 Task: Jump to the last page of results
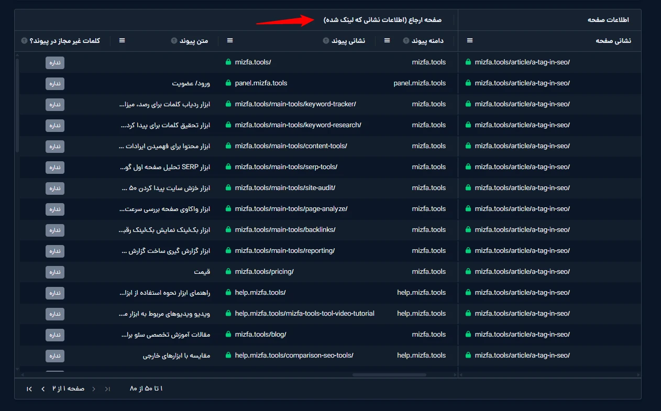29,388
